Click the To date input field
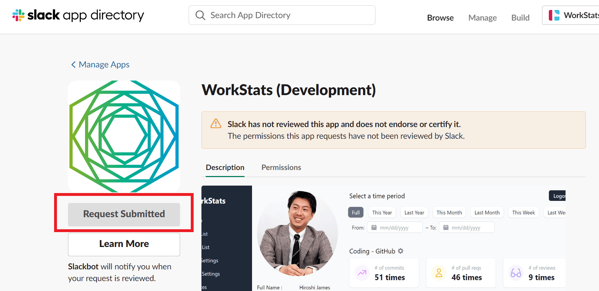 pos(467,227)
